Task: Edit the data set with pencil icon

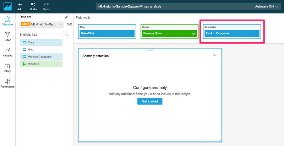Action: 67,17
